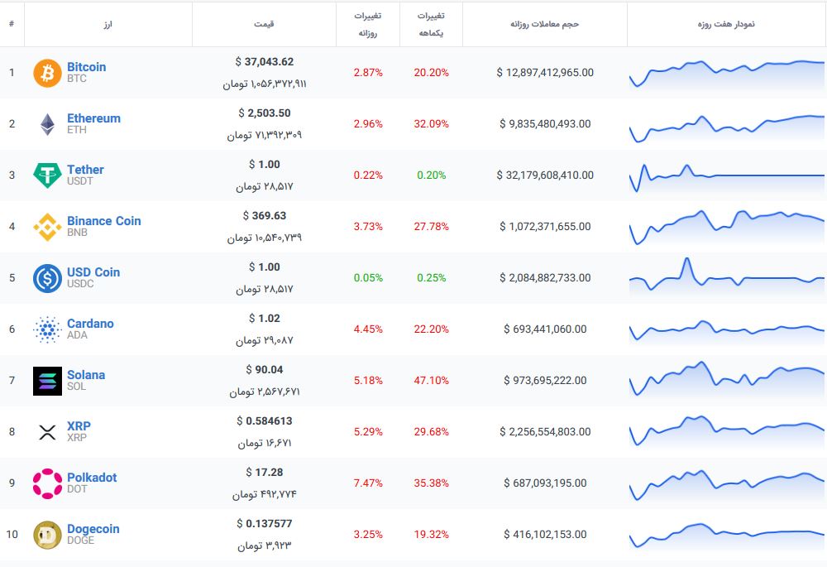The height and width of the screenshot is (567, 827).
Task: Click the green Tether logo icon
Action: [47, 175]
